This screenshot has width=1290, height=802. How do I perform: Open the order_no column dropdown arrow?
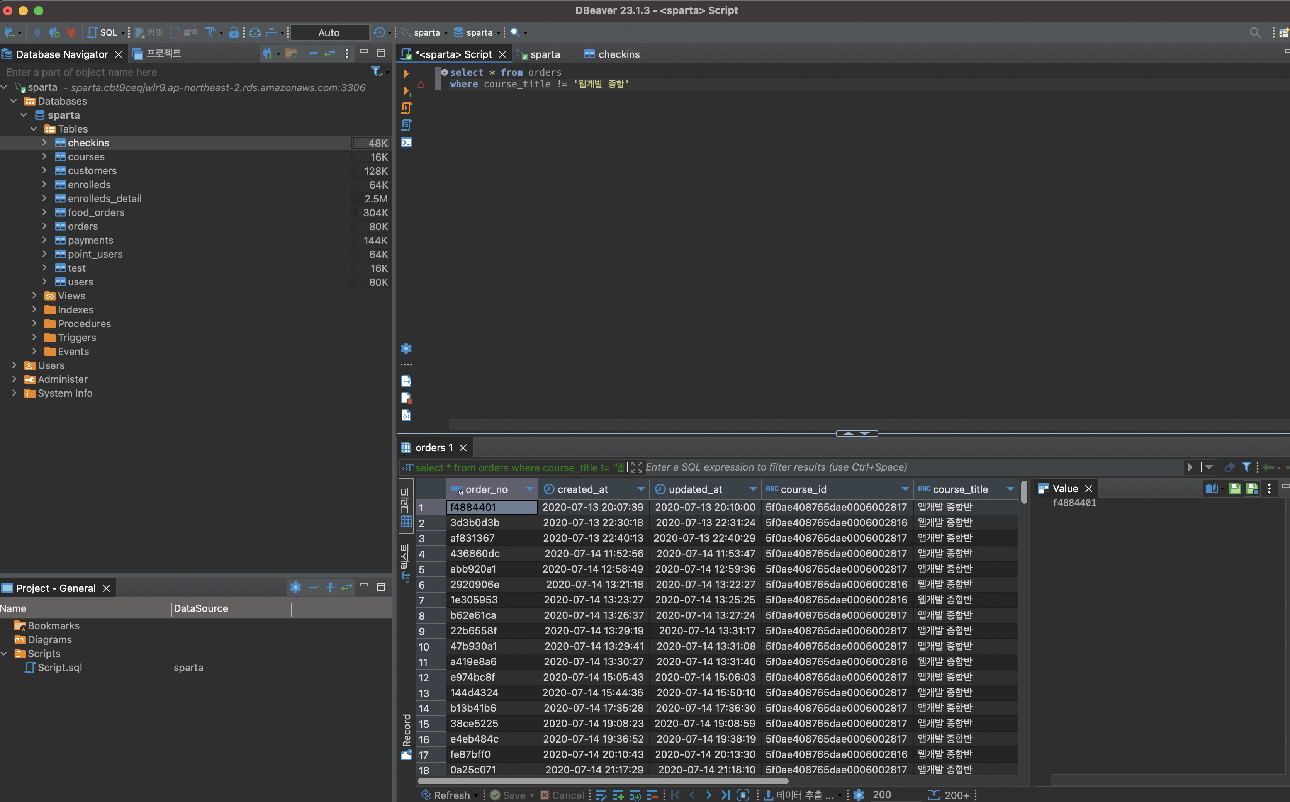[529, 489]
